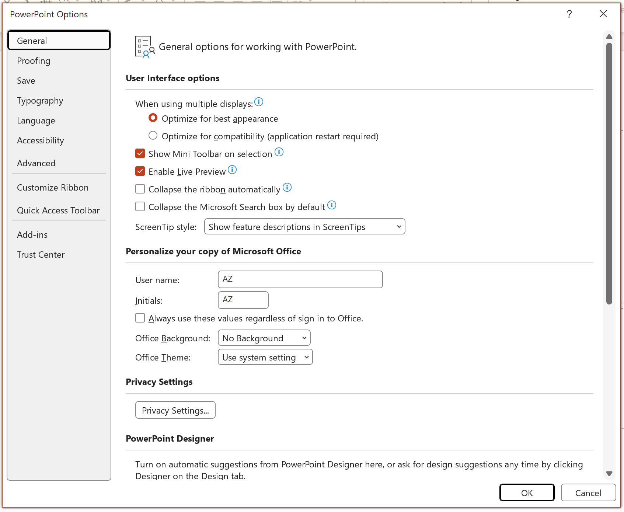Screen dimensions: 624x512
Task: Go to Quick Access Toolbar settings
Action: pyautogui.click(x=59, y=210)
